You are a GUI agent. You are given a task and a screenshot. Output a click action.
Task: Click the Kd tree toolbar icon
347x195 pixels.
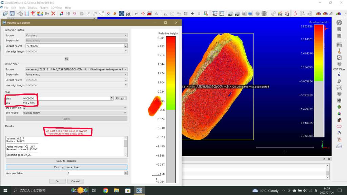tap(230, 14)
